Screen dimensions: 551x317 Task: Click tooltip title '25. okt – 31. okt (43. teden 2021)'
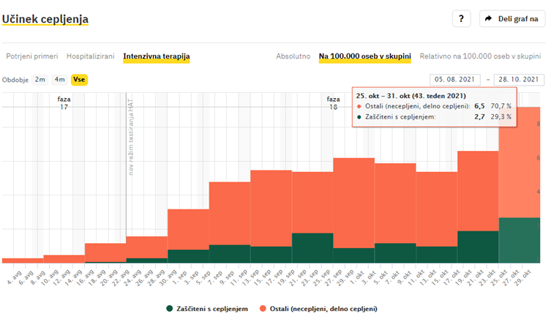tap(411, 96)
